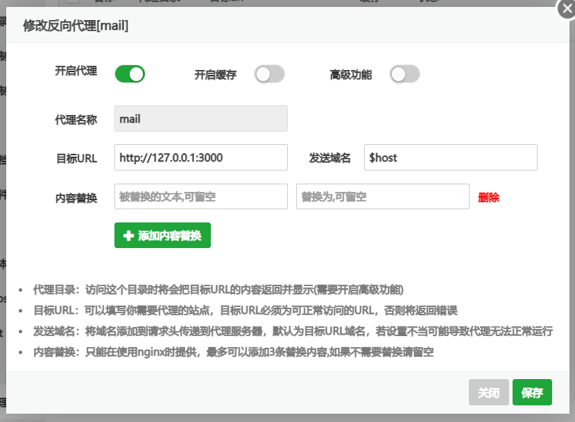The height and width of the screenshot is (422, 575).
Task: Click the red 删除 link
Action: pos(488,197)
